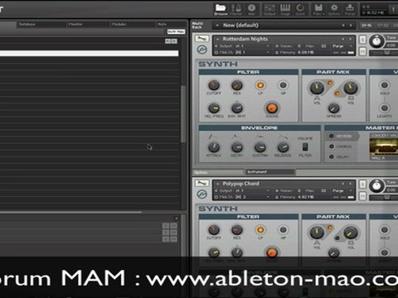Enable HP filter on Rotterdam Nights
The width and height of the screenshot is (398, 298).
pos(283,85)
